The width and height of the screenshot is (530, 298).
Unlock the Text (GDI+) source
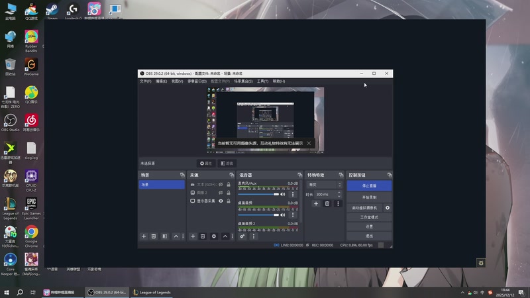coord(229,185)
